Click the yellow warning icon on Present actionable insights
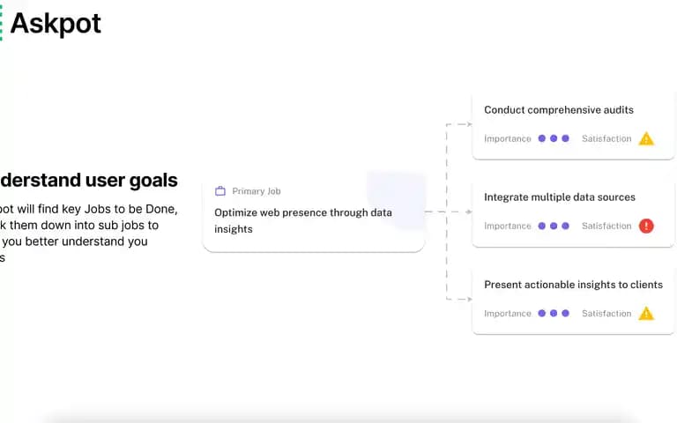 click(646, 314)
